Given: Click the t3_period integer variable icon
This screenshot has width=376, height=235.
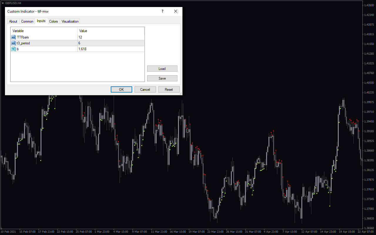Looking at the screenshot, I should pos(13,43).
